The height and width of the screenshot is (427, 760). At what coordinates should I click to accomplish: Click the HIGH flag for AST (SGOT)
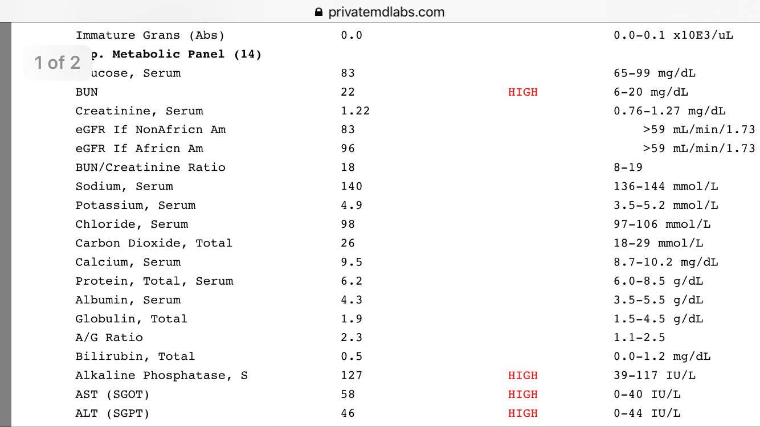point(522,394)
